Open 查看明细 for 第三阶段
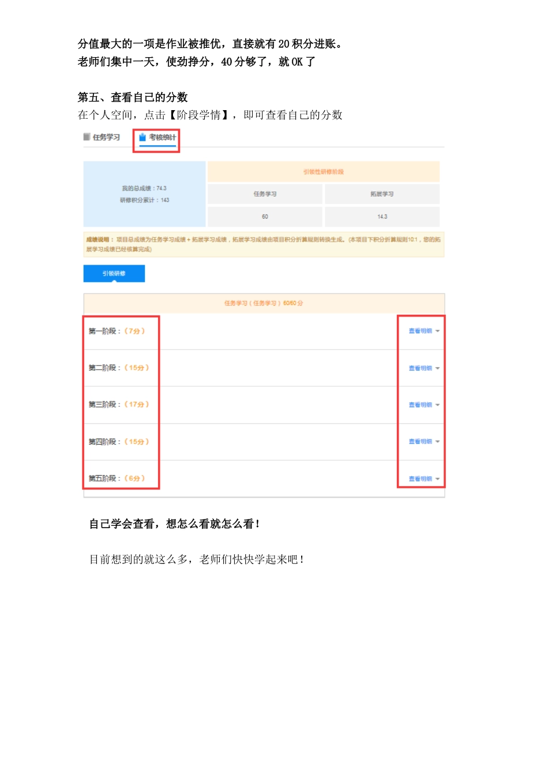548x775 pixels. [420, 405]
